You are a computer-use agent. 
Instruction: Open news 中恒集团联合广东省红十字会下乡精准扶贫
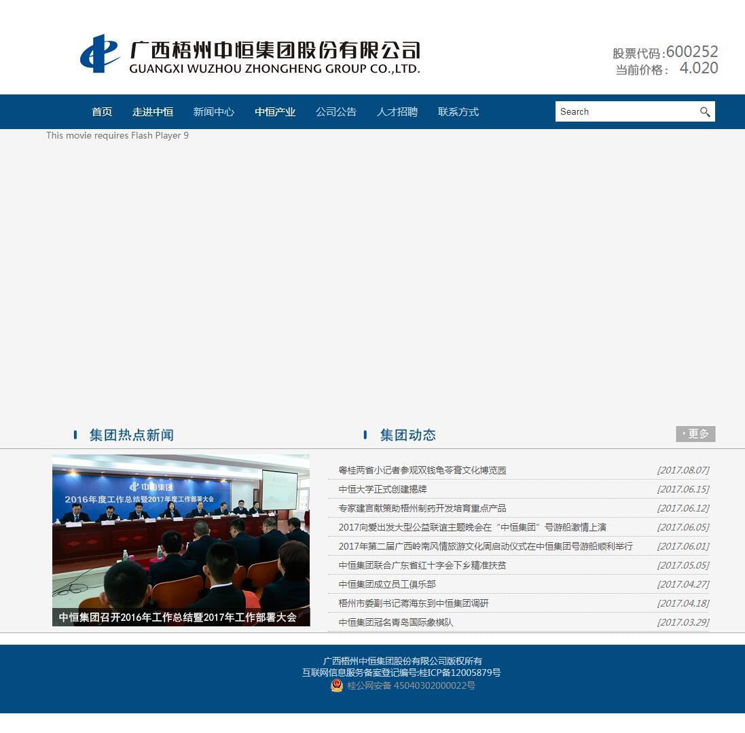point(422,565)
